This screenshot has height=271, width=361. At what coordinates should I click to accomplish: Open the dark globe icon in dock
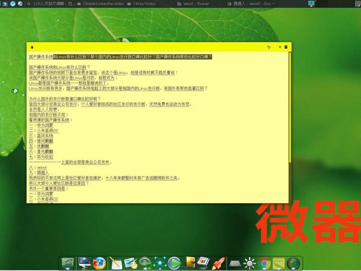[x=293, y=263]
